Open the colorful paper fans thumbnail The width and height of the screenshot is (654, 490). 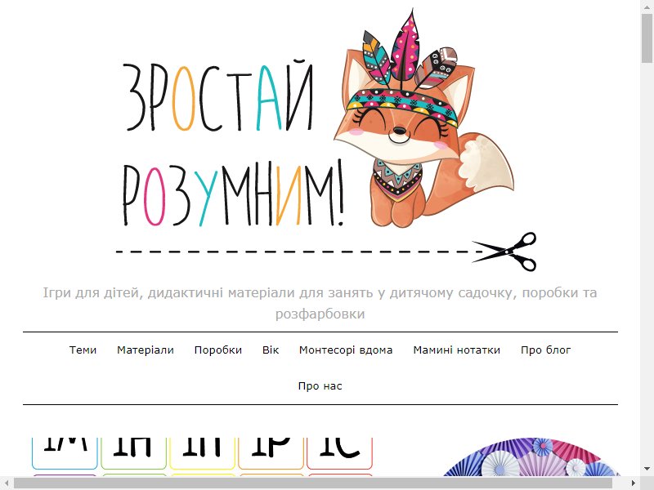point(531,457)
